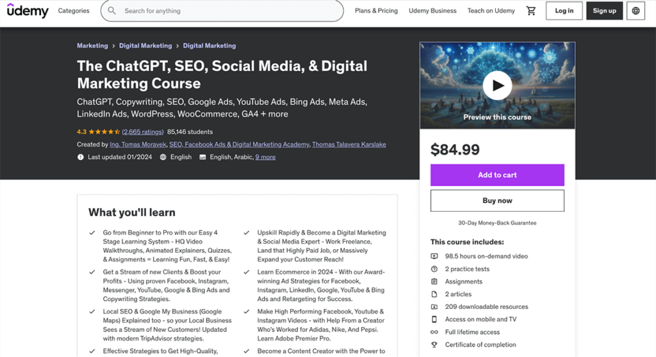Click checkmark beside Go from Beginner to Pro
Image resolution: width=656 pixels, height=357 pixels.
tap(92, 232)
